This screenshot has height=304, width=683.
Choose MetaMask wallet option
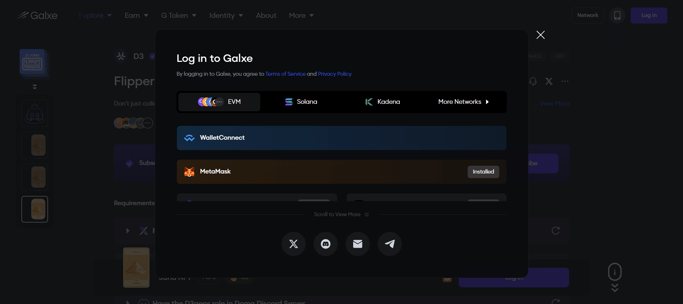(342, 172)
